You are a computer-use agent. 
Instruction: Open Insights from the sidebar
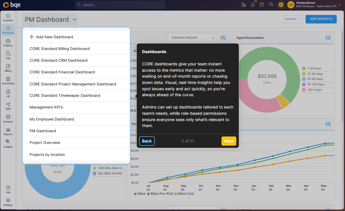[x=8, y=144]
